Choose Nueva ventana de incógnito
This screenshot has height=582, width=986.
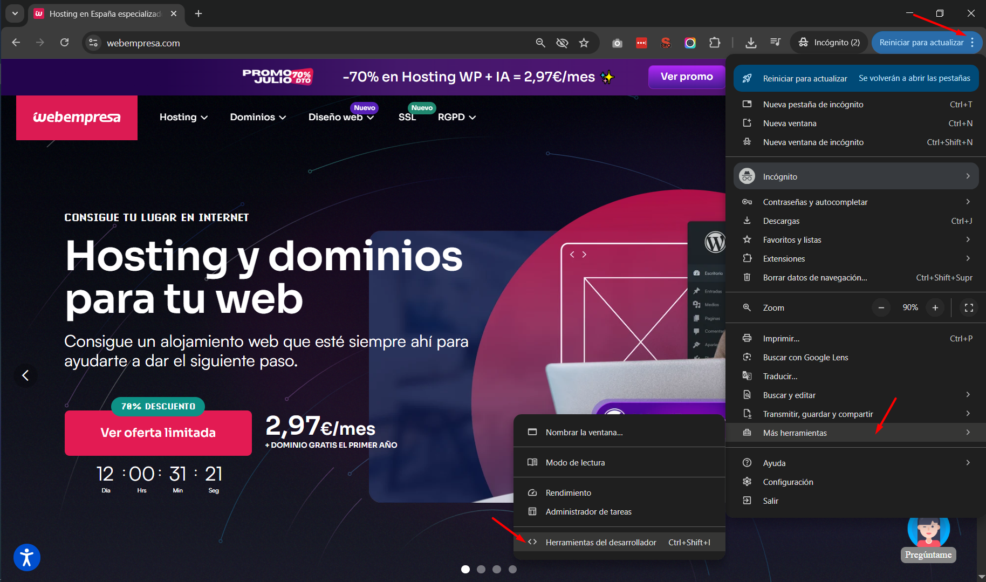click(856, 142)
